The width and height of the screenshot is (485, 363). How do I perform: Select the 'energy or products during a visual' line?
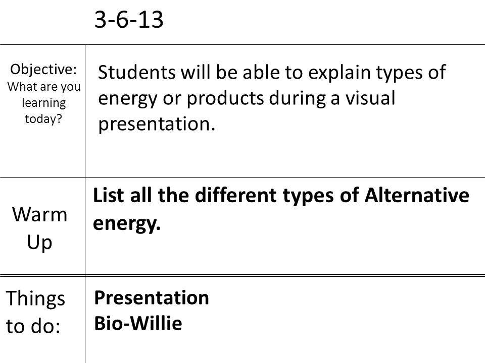tap(247, 98)
